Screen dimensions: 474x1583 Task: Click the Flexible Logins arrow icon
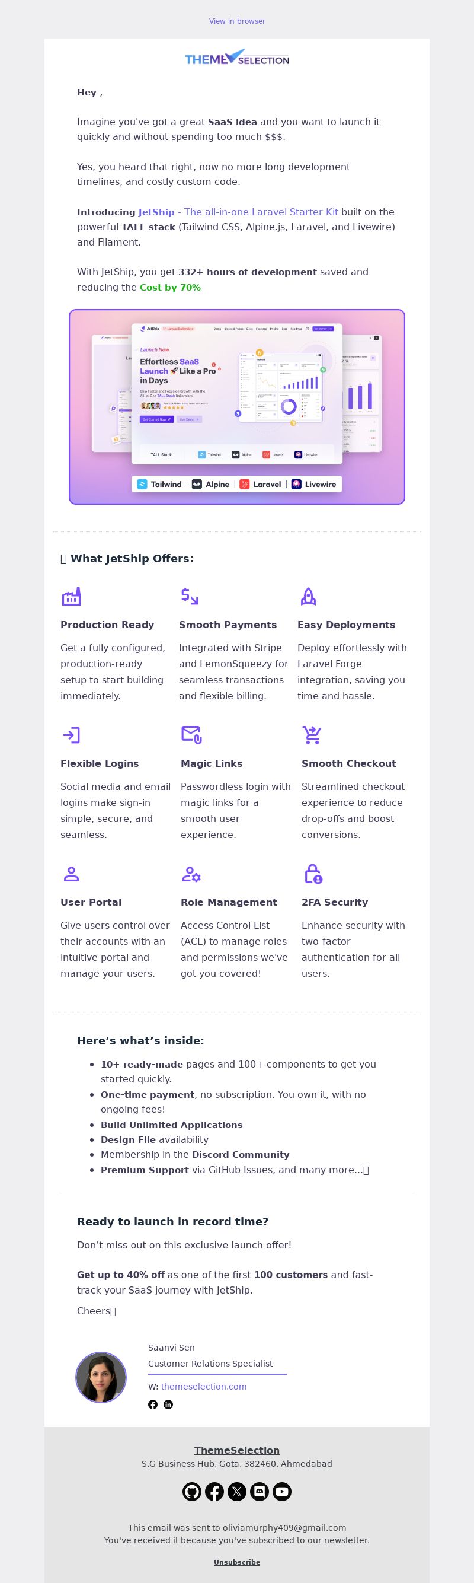71,735
